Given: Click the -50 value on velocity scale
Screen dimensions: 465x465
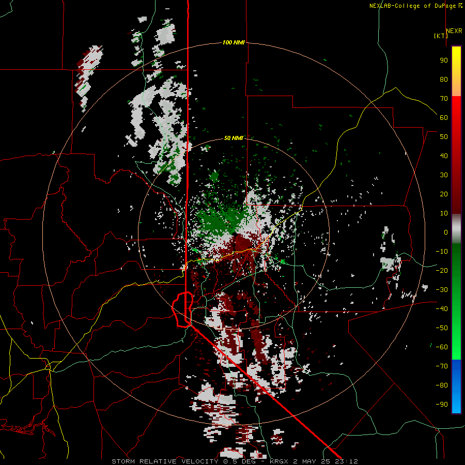Looking at the screenshot, I should point(442,328).
